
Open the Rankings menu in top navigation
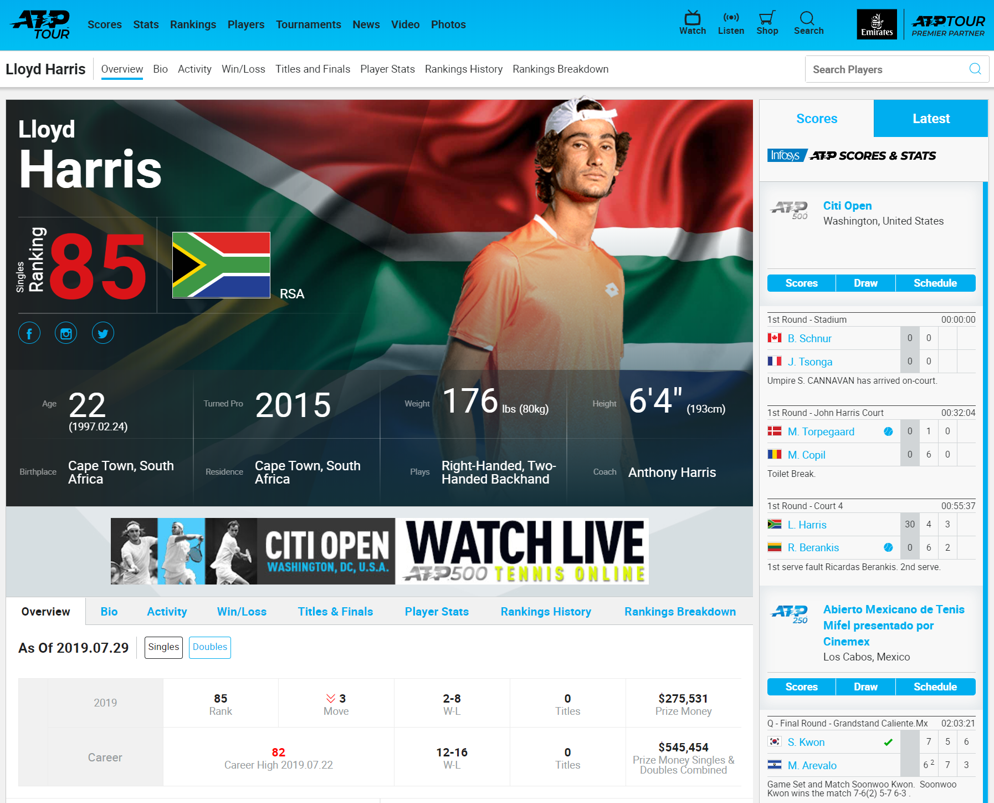193,24
